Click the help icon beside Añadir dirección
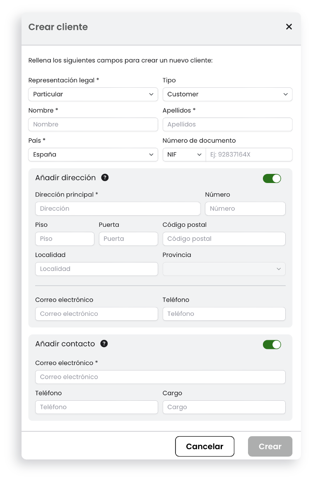This screenshot has width=313, height=481. tap(105, 178)
